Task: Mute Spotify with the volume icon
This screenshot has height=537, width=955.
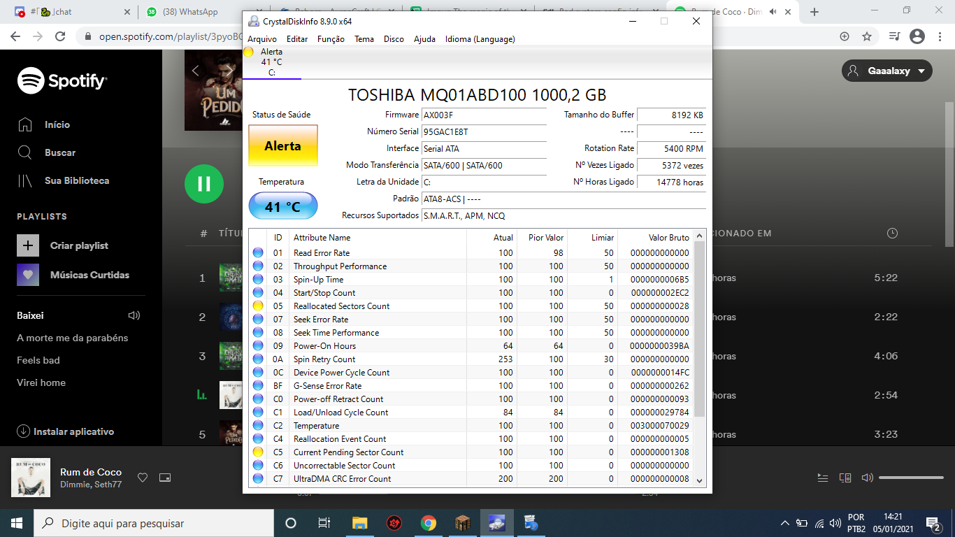Action: (x=868, y=478)
